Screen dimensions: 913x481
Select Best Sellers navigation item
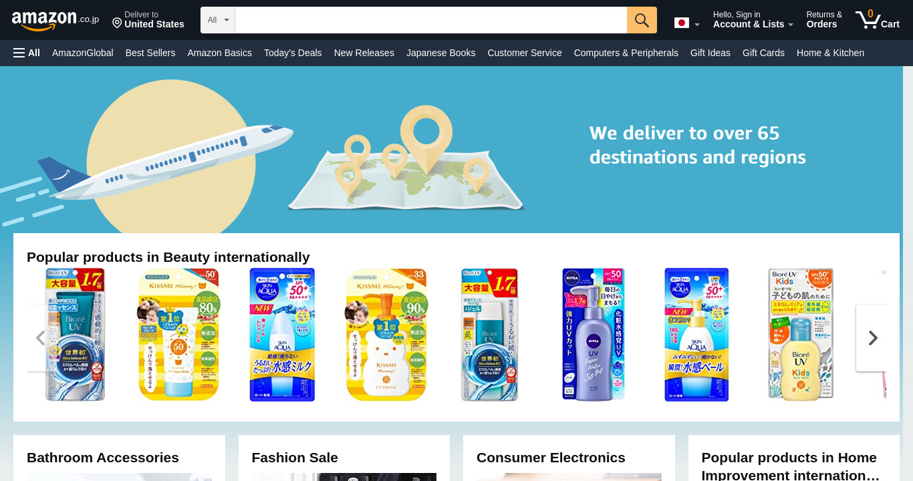(150, 53)
